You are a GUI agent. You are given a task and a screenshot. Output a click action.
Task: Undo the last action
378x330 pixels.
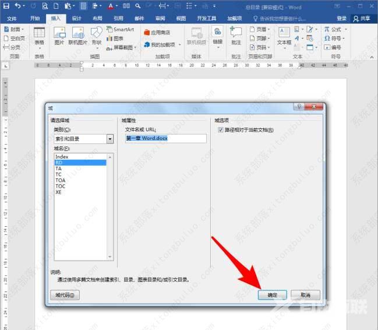(17, 6)
